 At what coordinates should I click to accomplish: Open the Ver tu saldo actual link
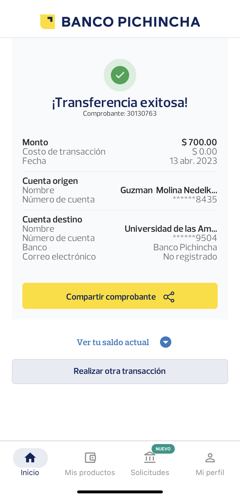point(113,342)
